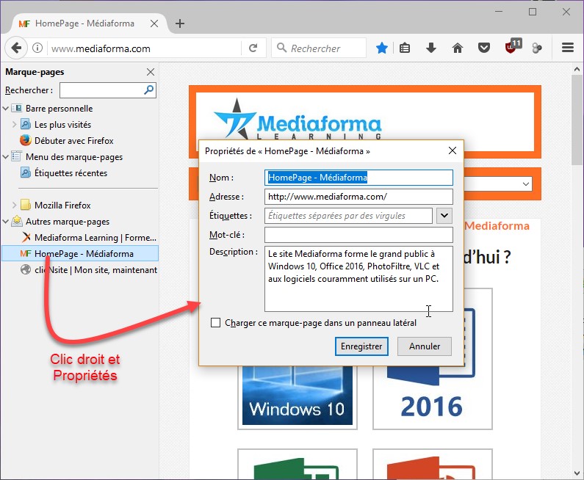Image resolution: width=584 pixels, height=480 pixels.
Task: Expand Les plus visités folder
Action: [x=14, y=124]
